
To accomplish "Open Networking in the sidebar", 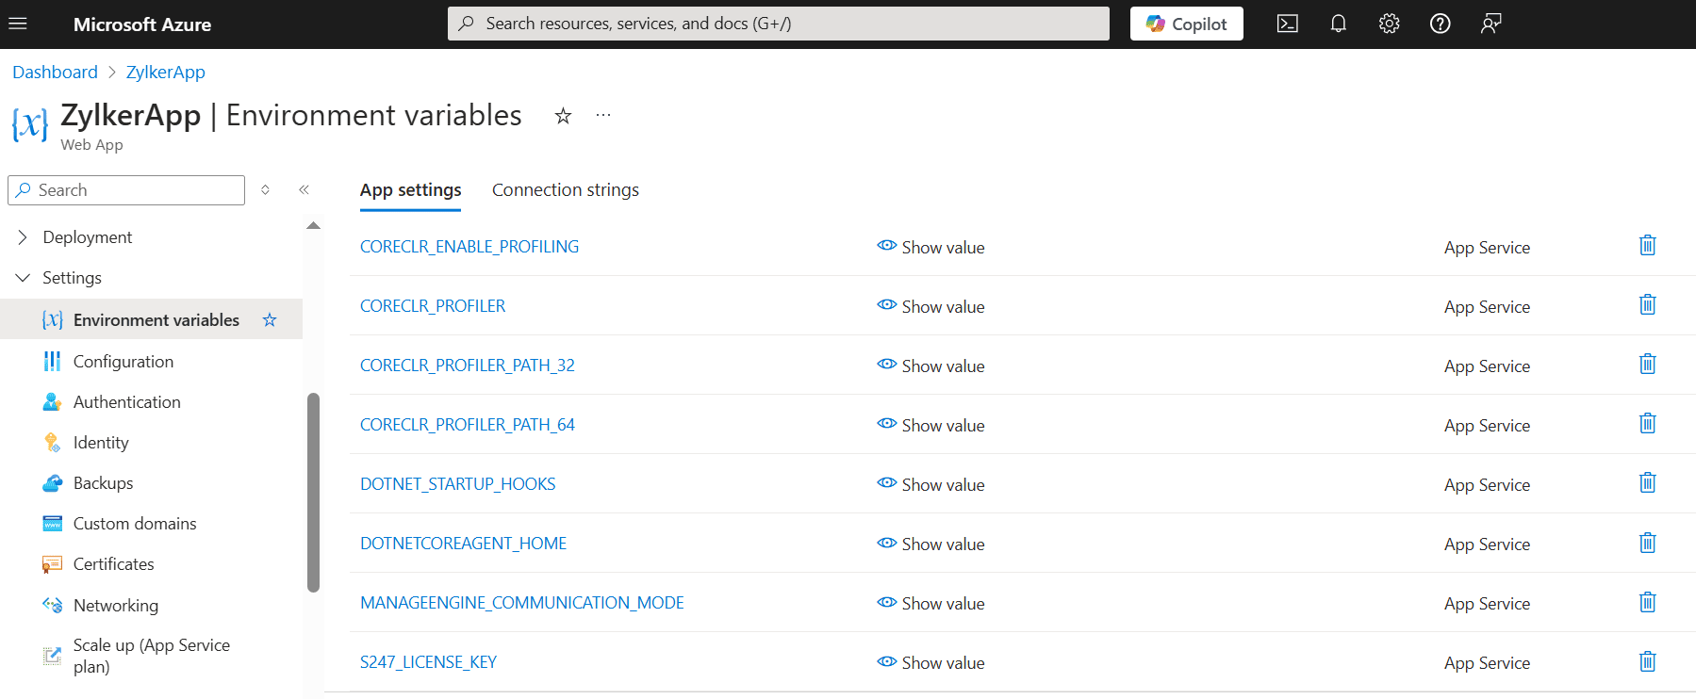I will tap(115, 606).
